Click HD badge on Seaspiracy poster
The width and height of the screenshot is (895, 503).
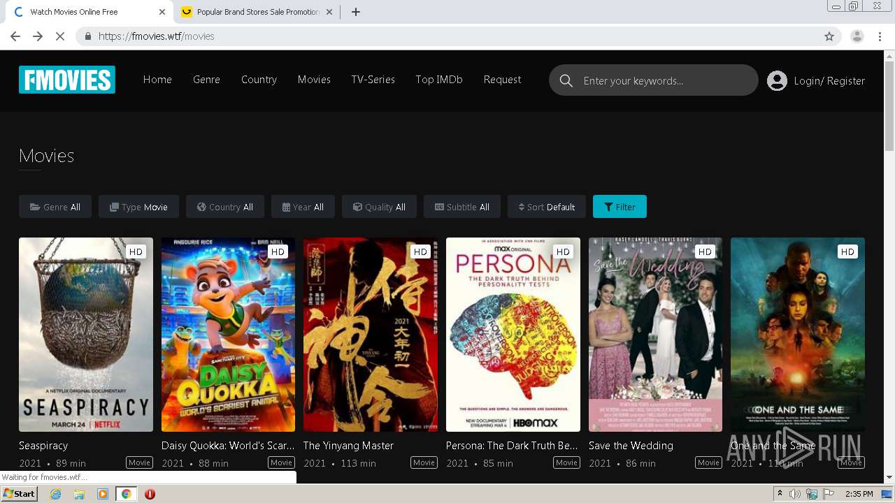(x=136, y=251)
